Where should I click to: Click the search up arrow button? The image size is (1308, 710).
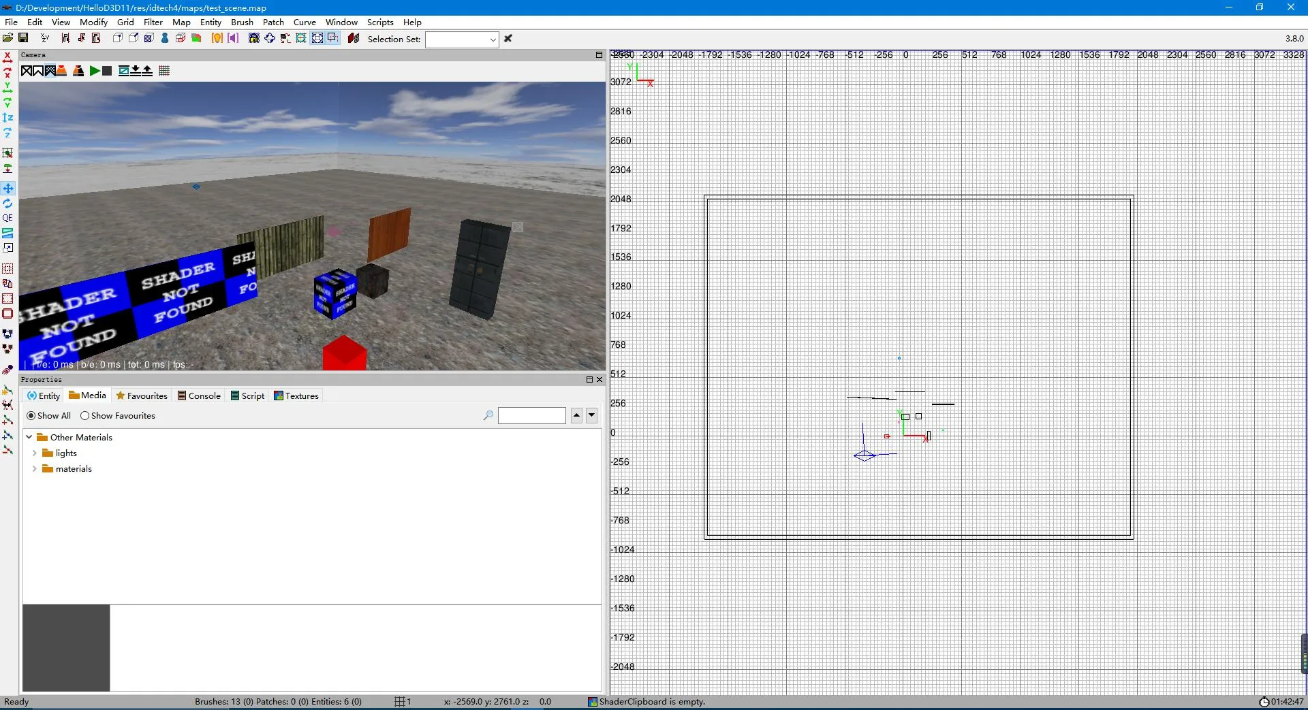[x=576, y=416]
